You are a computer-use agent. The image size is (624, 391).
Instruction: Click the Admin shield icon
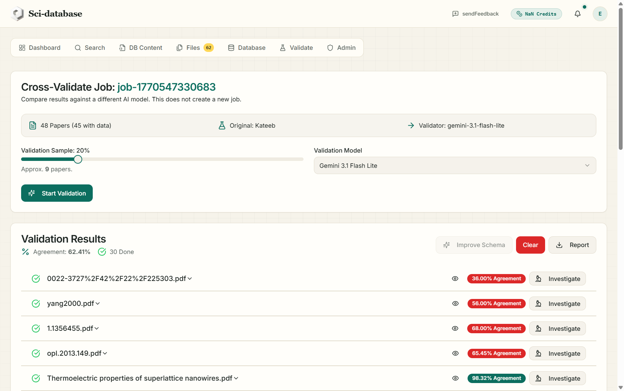(x=330, y=48)
